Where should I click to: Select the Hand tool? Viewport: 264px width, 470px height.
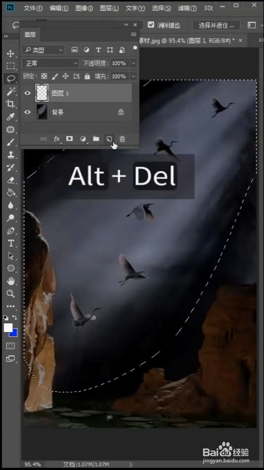click(x=11, y=281)
